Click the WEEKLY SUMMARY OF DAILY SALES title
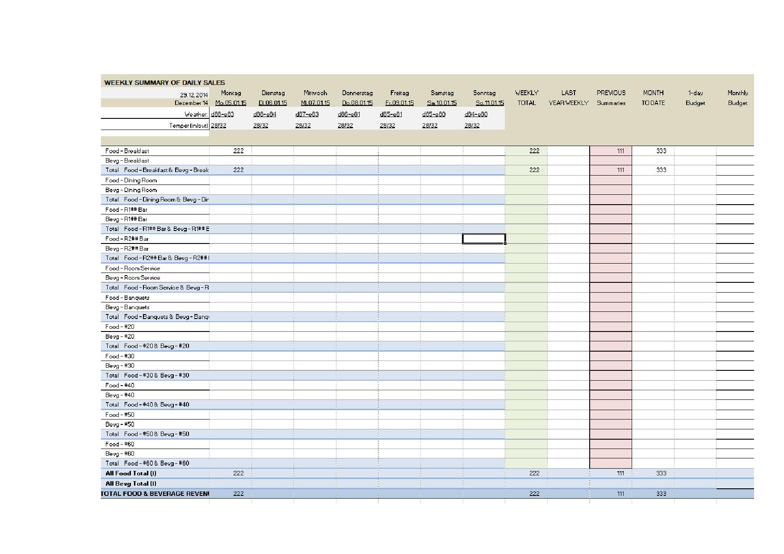 click(x=164, y=83)
